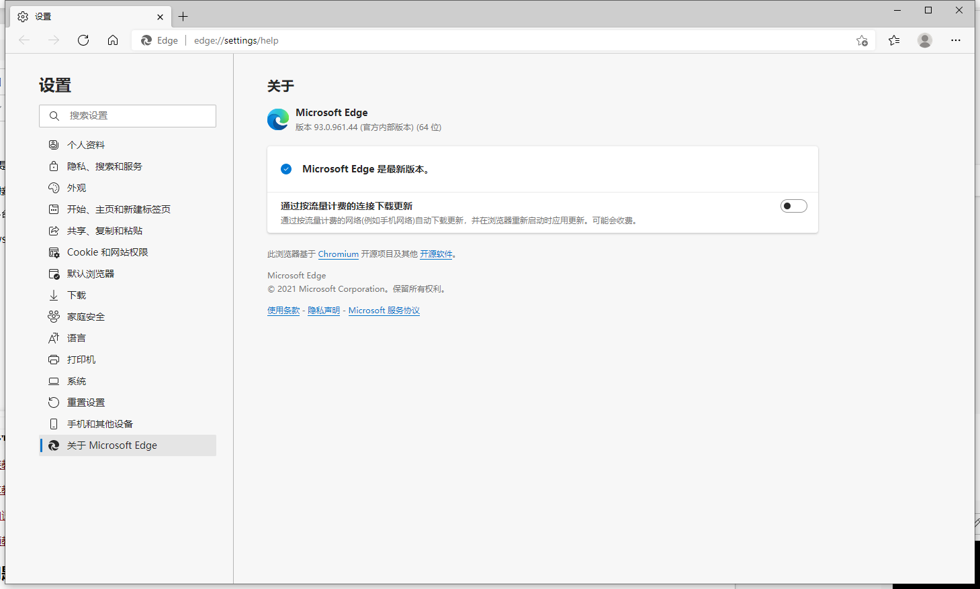Viewport: 980px width, 589px height.
Task: Open 个人资料 settings section
Action: pos(86,145)
